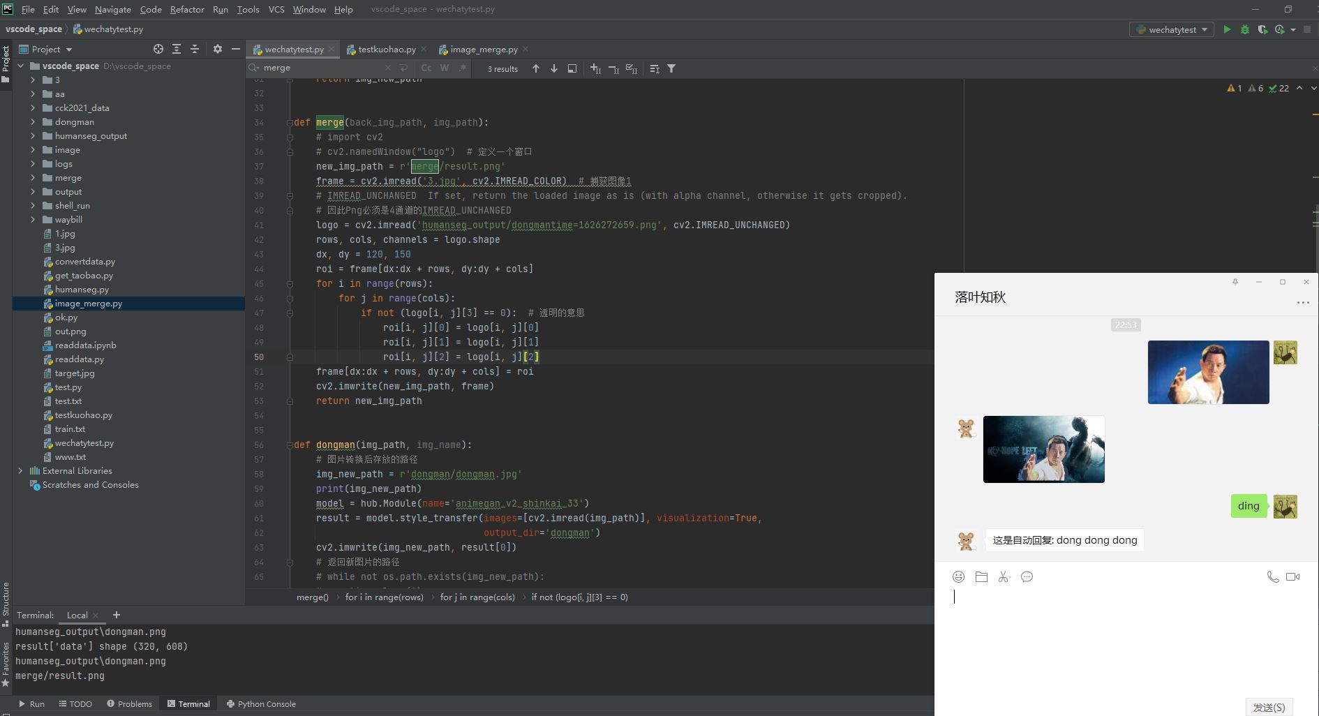Switch to the testkuohao.py editor tab
Image resolution: width=1319 pixels, height=716 pixels.
387,50
